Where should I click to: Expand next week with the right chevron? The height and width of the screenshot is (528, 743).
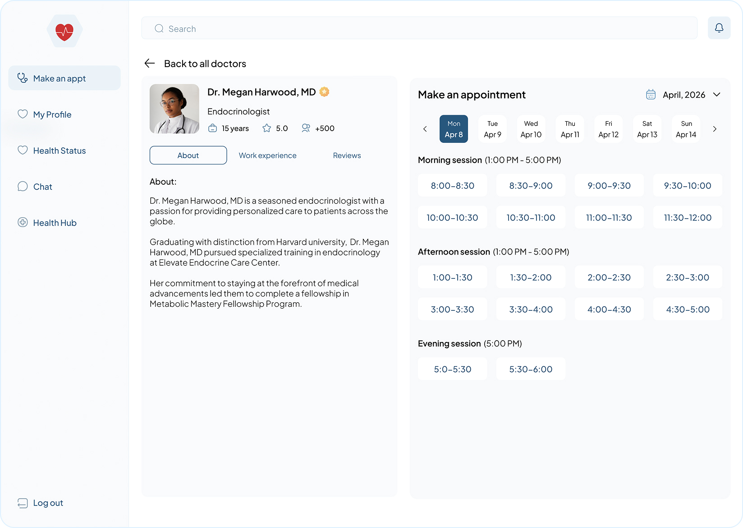click(715, 129)
